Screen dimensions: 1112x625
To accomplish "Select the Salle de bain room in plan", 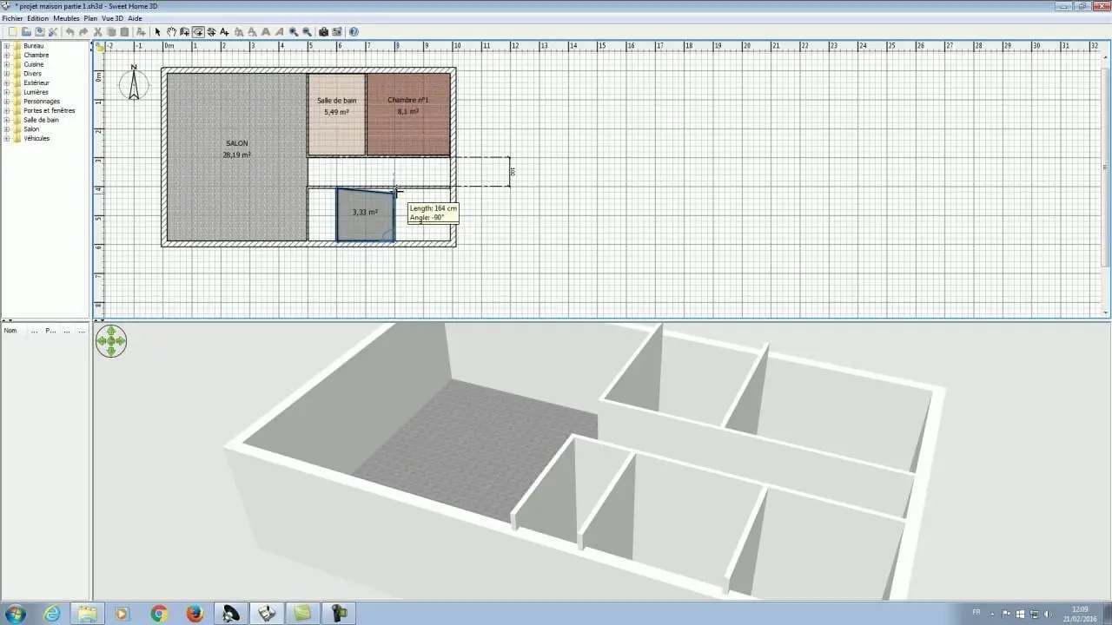I will pyautogui.click(x=336, y=115).
